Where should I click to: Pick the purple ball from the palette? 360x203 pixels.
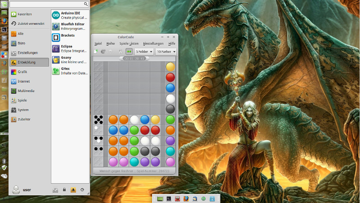[171, 141]
